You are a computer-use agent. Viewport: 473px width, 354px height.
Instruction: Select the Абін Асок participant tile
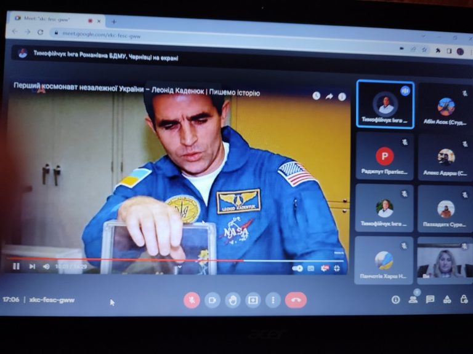click(x=445, y=106)
